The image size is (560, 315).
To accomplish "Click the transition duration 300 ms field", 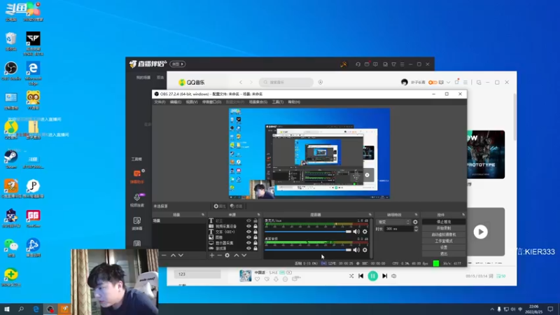I will point(398,229).
